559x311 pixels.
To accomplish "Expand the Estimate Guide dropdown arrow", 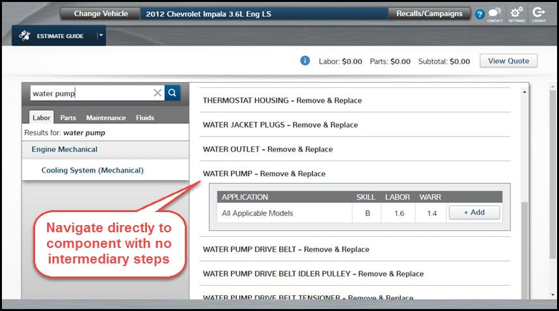I will coord(101,36).
